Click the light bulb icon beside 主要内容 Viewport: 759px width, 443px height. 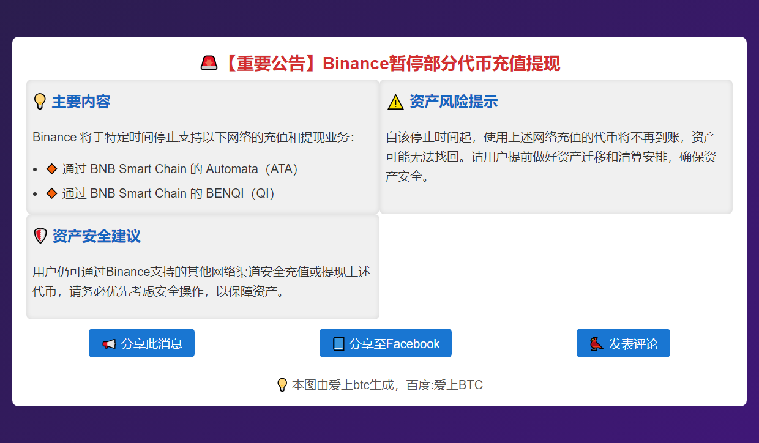pos(40,102)
